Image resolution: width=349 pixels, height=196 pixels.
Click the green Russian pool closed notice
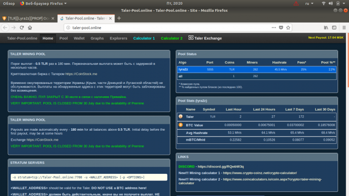tap(69, 97)
